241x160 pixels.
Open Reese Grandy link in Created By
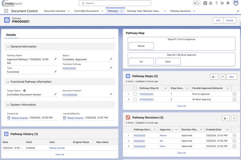coord(20,118)
